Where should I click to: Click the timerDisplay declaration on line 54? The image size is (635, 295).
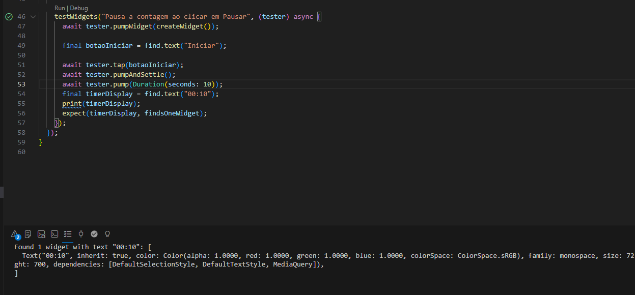tap(109, 94)
